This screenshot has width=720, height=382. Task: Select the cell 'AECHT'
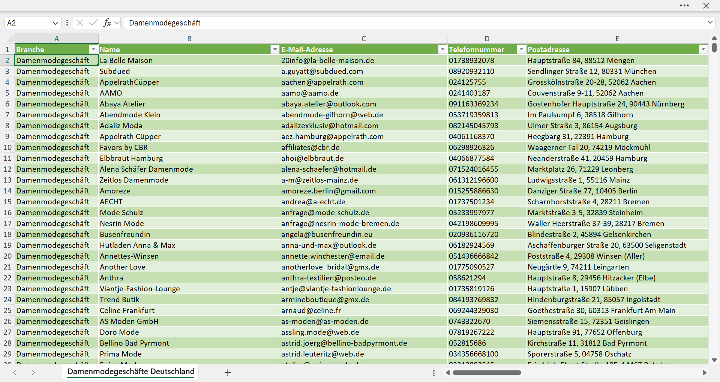tap(189, 202)
